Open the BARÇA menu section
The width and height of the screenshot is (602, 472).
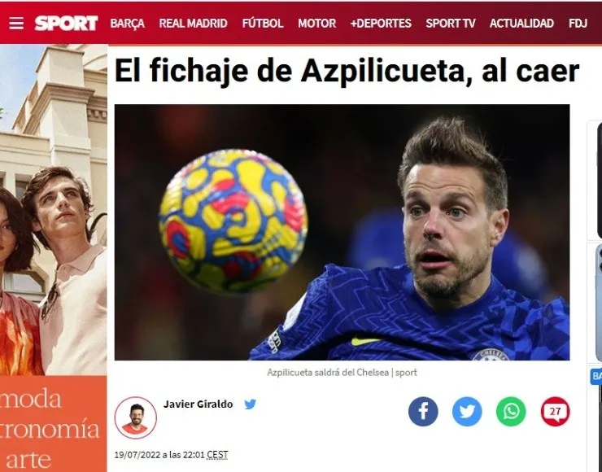pos(128,24)
